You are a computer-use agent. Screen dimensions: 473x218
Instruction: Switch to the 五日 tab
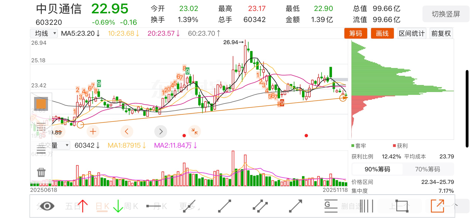72,206
